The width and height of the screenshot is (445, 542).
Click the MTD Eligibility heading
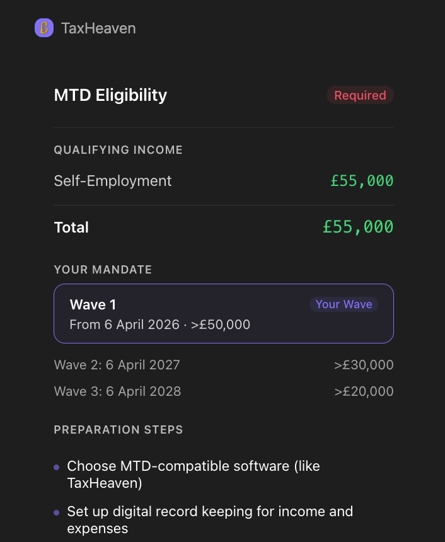110,95
